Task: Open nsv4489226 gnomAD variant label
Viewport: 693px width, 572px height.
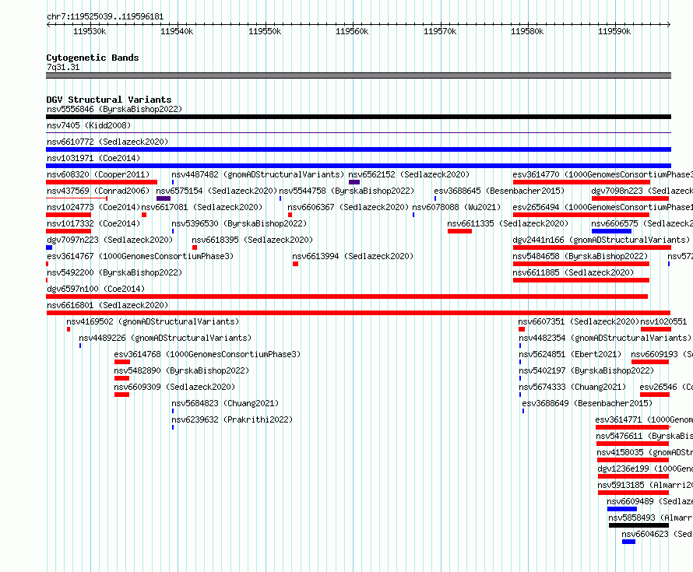Action: [165, 338]
